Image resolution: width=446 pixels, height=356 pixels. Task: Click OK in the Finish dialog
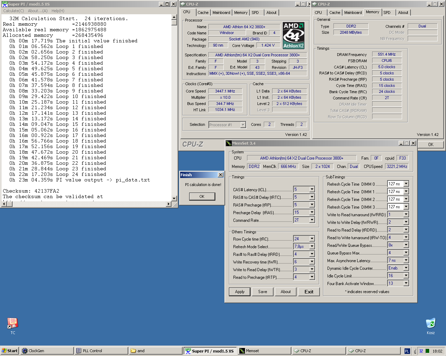[202, 196]
